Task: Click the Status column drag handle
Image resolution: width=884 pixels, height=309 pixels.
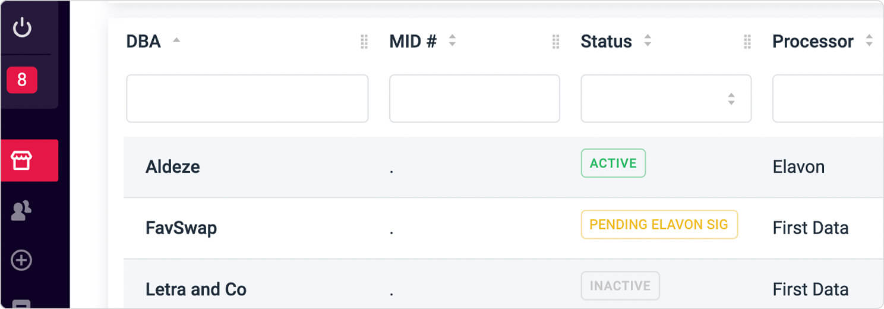Action: pyautogui.click(x=747, y=42)
